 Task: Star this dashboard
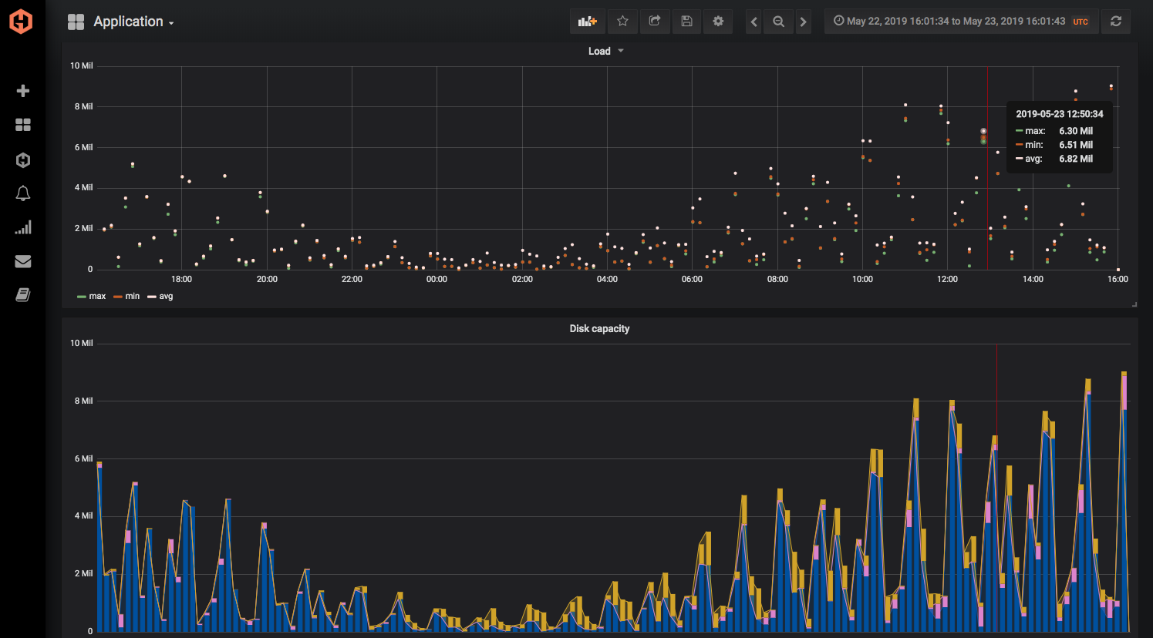click(622, 21)
